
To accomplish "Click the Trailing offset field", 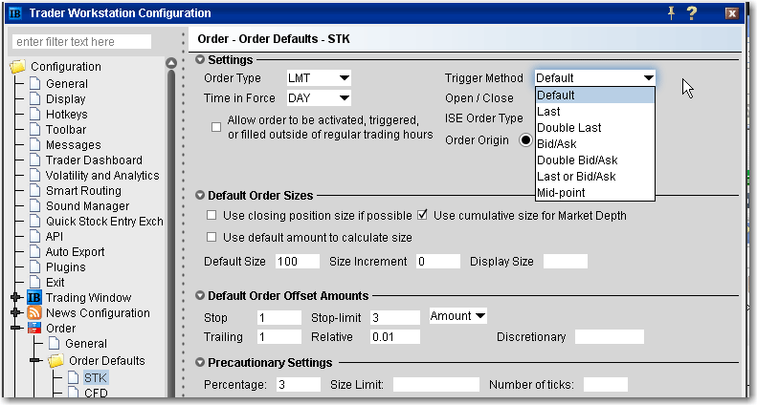I will 279,336.
